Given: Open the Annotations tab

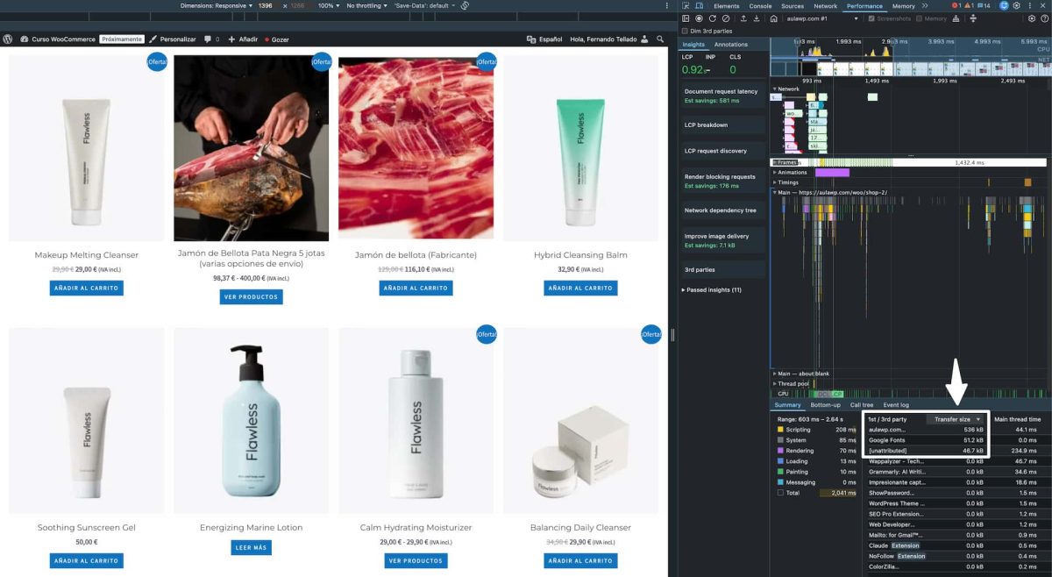Looking at the screenshot, I should point(731,44).
